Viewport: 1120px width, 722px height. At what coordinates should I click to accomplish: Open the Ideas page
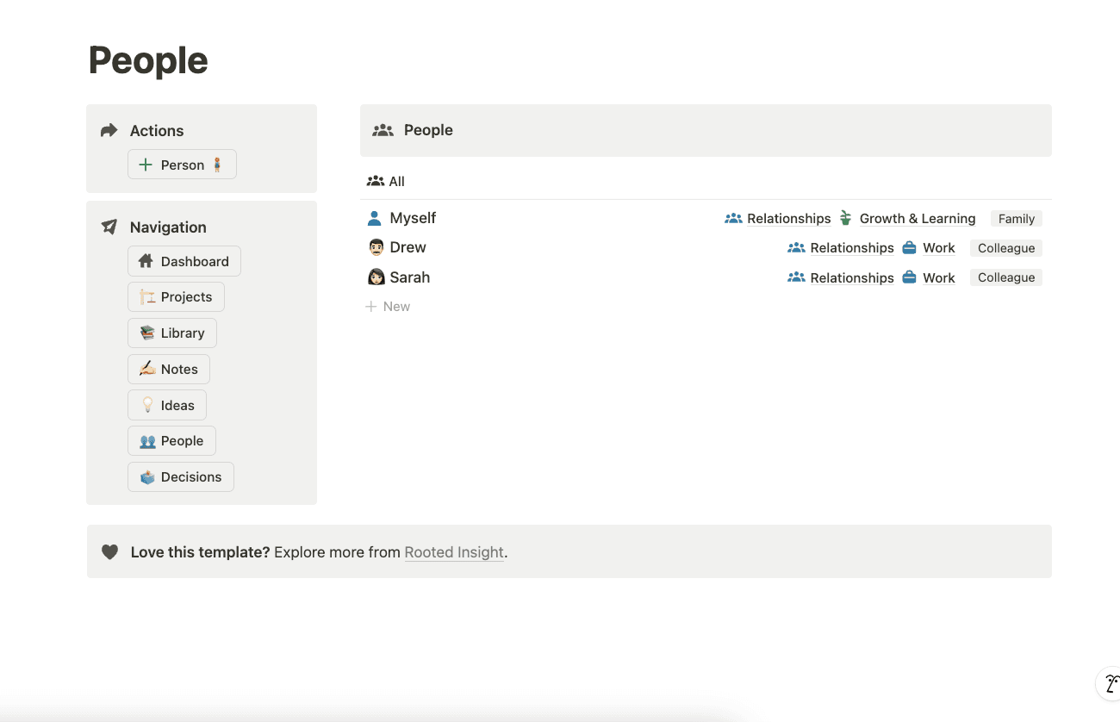tap(167, 406)
